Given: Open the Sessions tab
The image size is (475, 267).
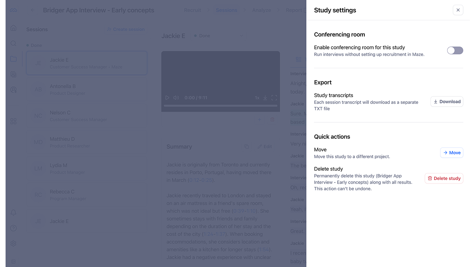Looking at the screenshot, I should (x=226, y=10).
